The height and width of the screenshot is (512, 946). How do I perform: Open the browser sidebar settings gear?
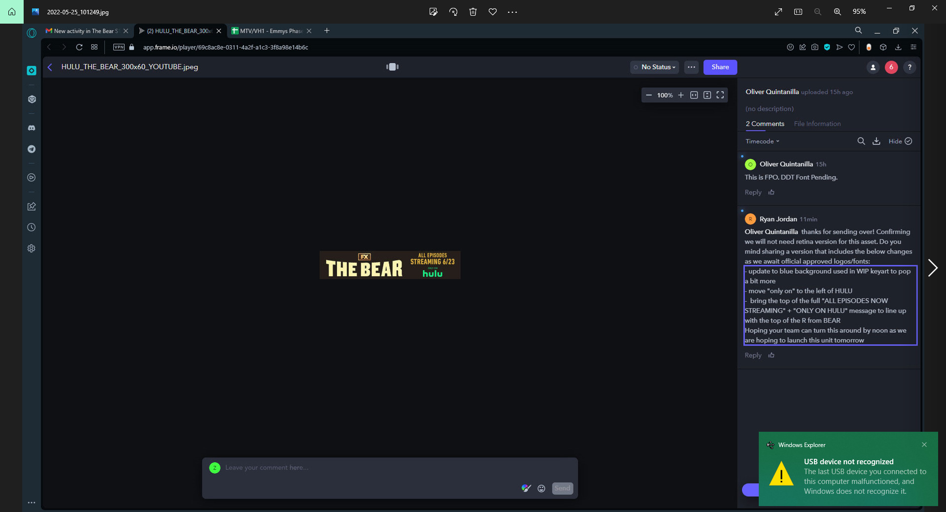click(x=32, y=249)
